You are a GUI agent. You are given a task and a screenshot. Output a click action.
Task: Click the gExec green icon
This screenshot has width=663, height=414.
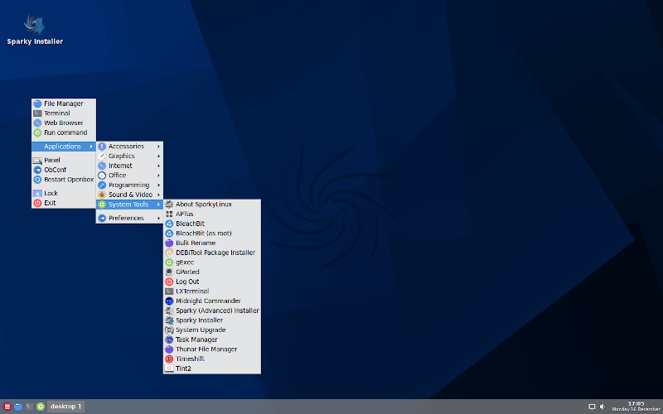(169, 262)
